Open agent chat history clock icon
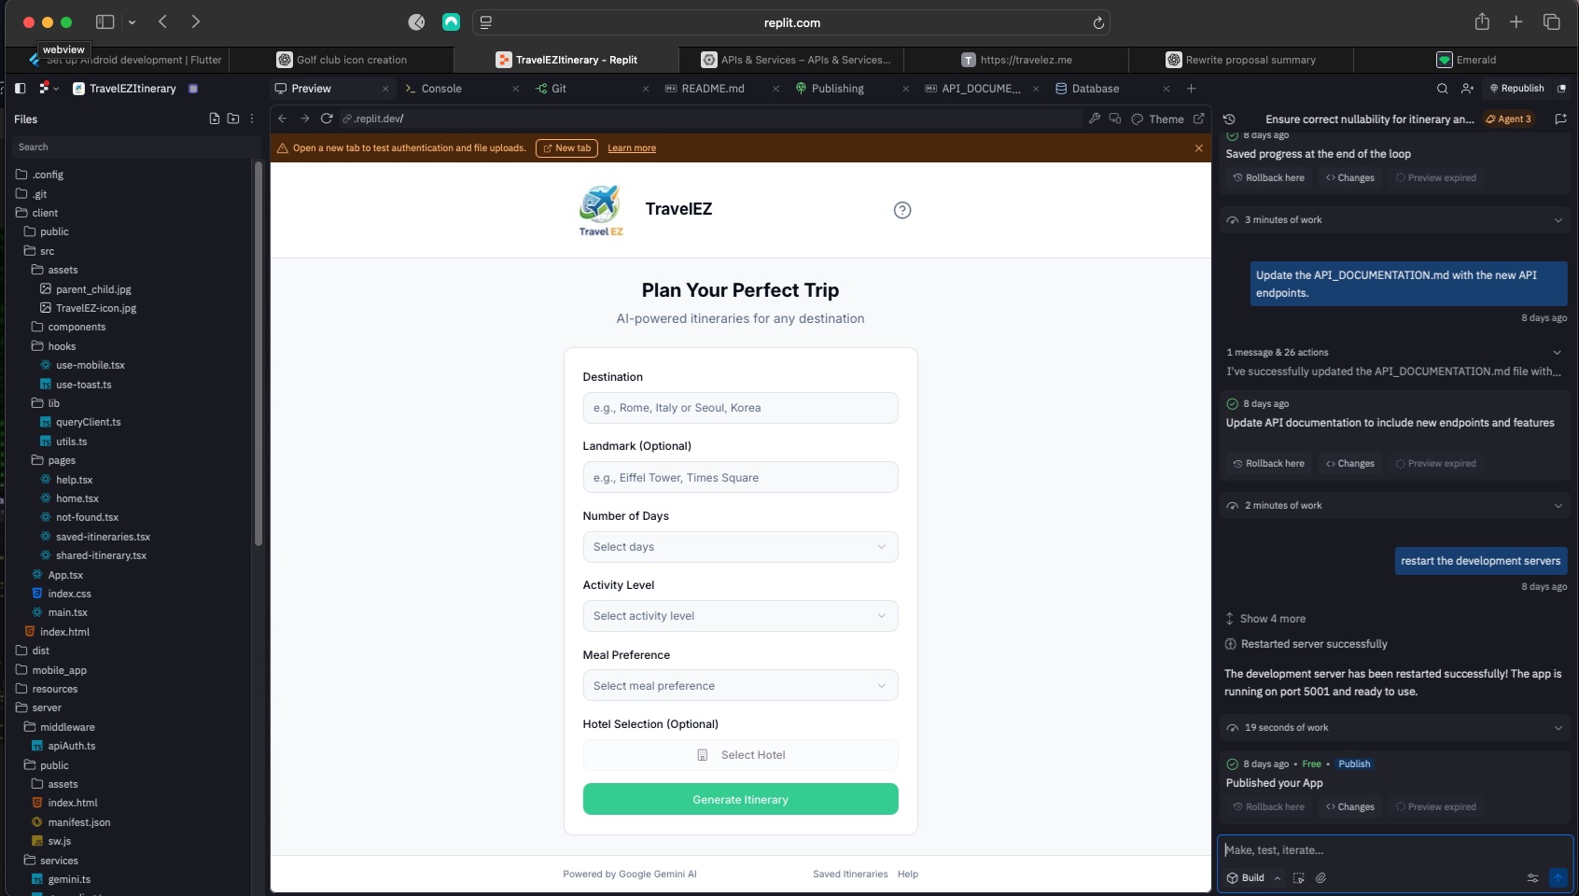This screenshot has width=1579, height=896. 1229,119
